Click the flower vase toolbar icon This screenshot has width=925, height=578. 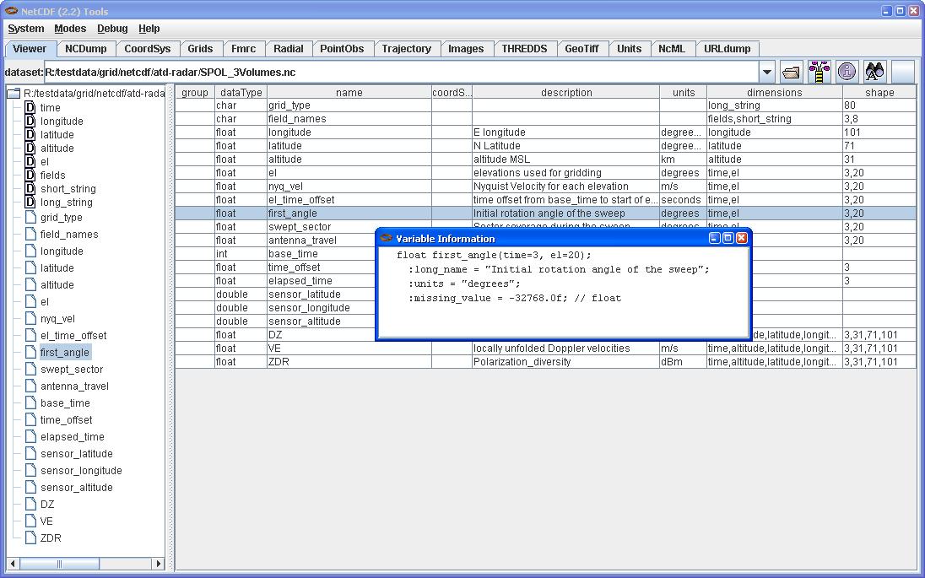click(819, 73)
